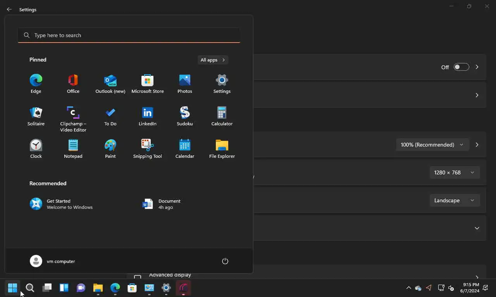The width and height of the screenshot is (496, 297).
Task: Open File Explorer from Start menu pinned grid
Action: pos(222,149)
